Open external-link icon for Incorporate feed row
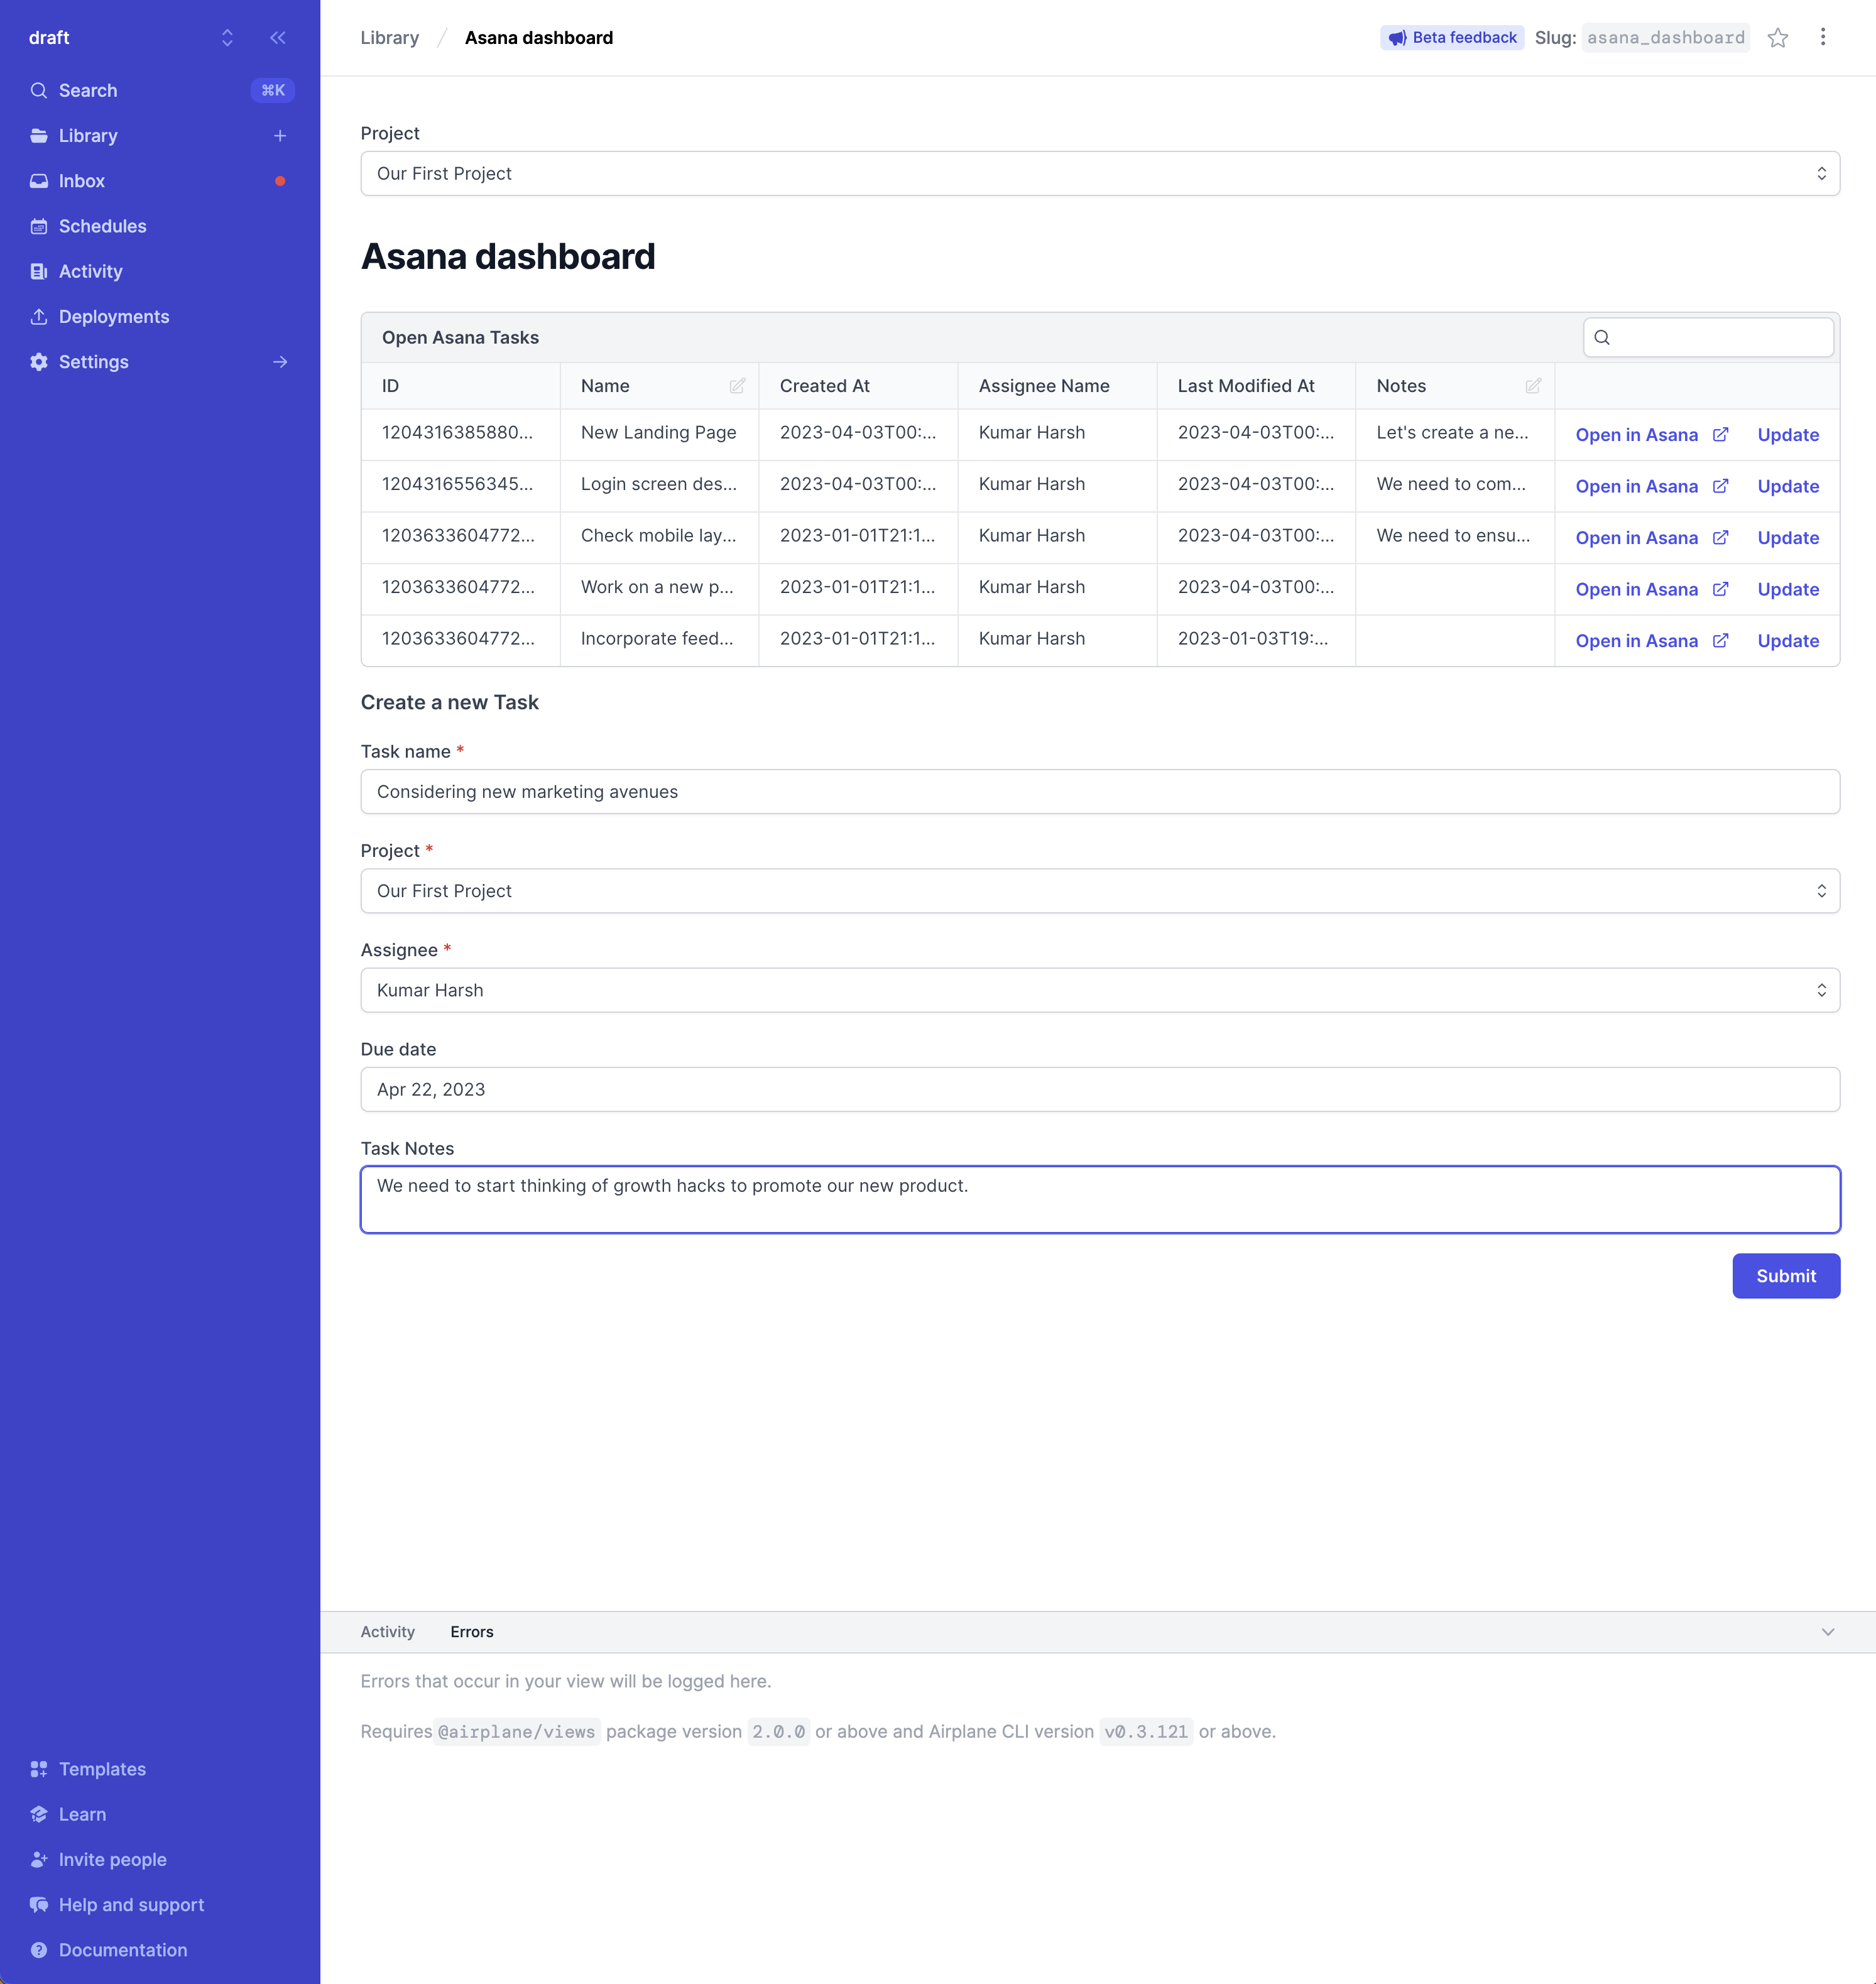 [x=1720, y=640]
